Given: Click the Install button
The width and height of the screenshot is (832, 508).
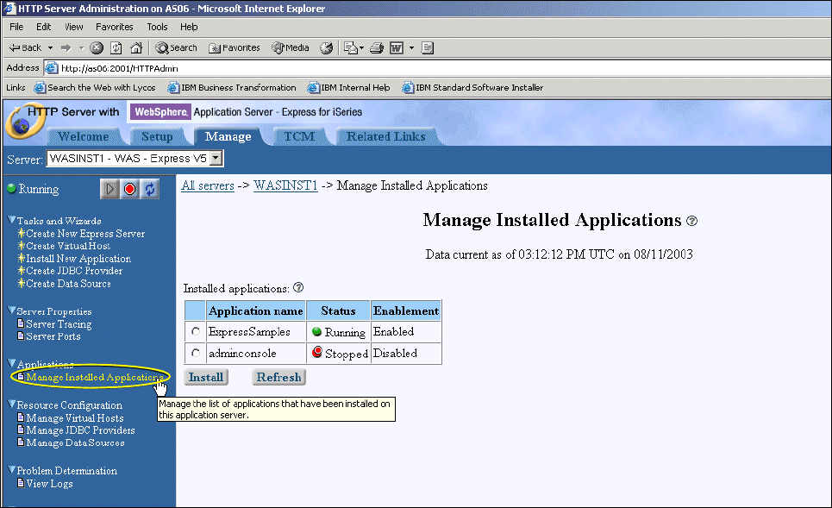Looking at the screenshot, I should pos(205,377).
